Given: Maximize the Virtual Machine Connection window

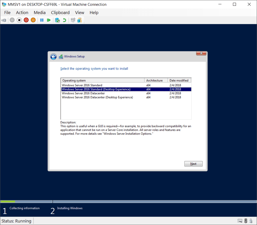Looking at the screenshot, I should (234, 5).
